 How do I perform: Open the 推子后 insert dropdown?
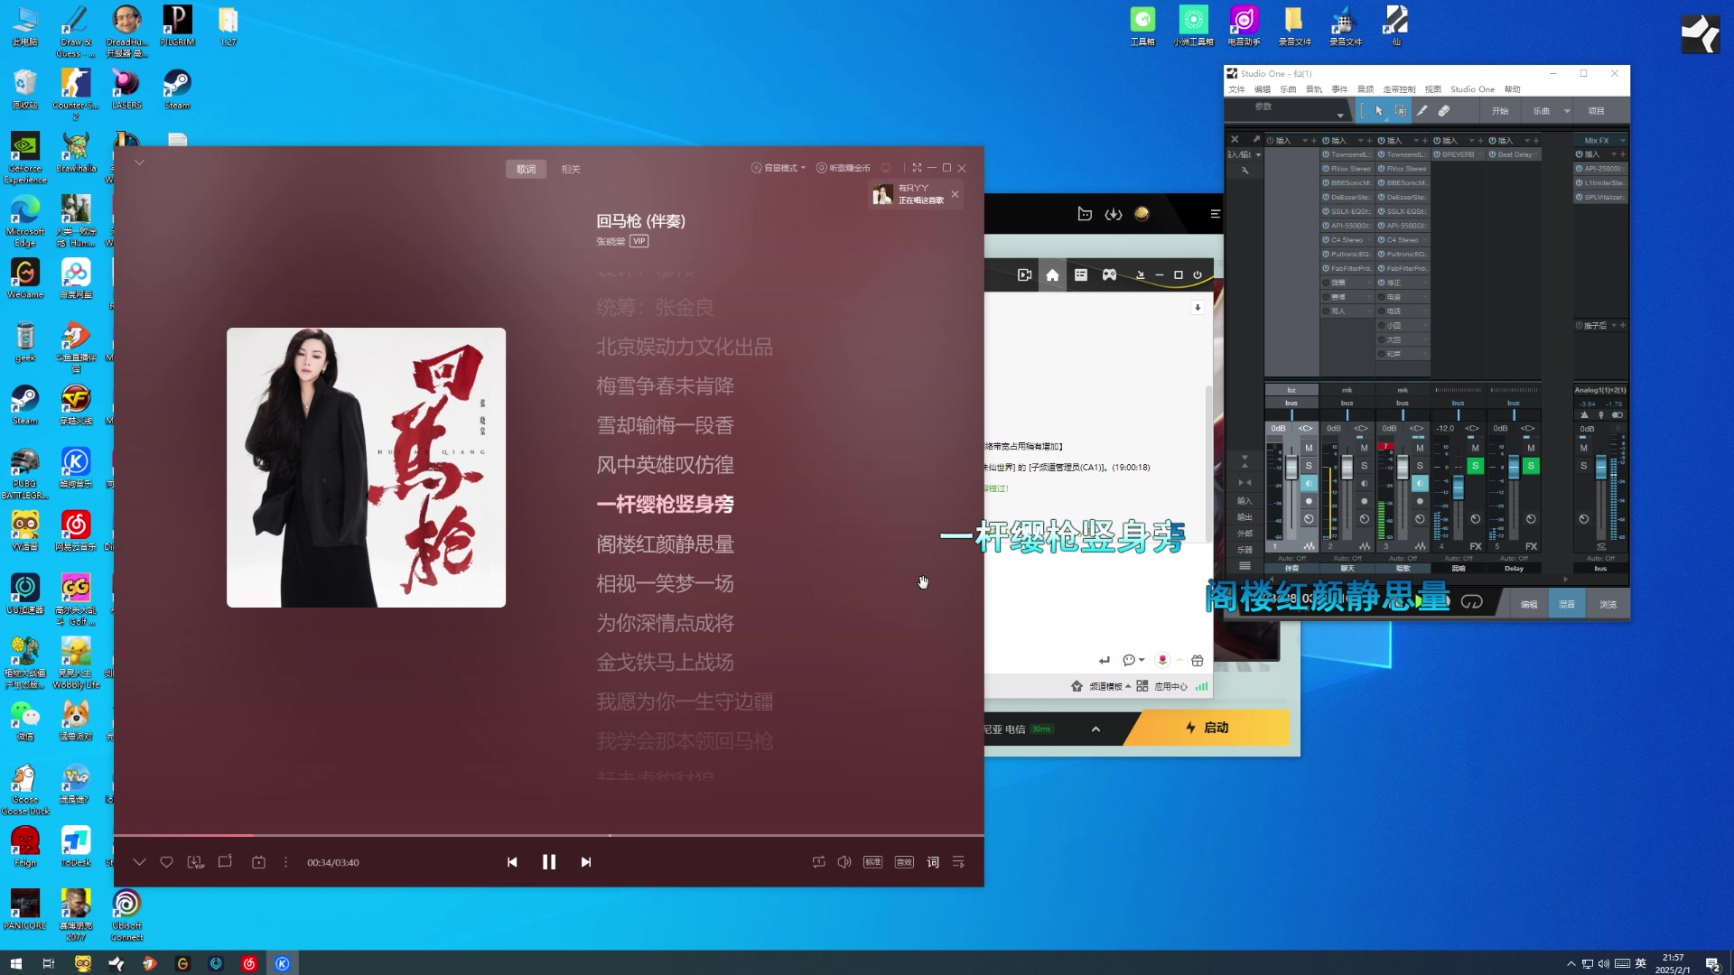pyautogui.click(x=1614, y=325)
